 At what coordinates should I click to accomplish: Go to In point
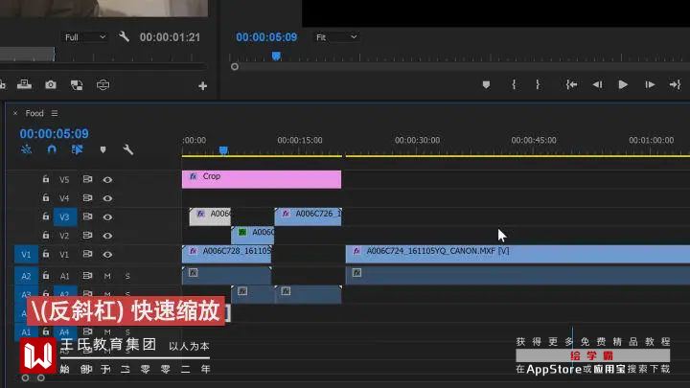[x=571, y=84]
